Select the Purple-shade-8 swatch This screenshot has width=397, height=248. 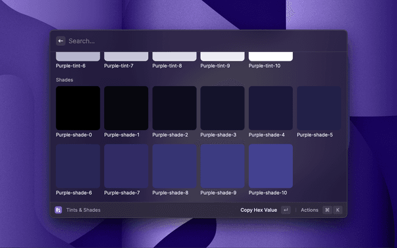click(x=174, y=166)
